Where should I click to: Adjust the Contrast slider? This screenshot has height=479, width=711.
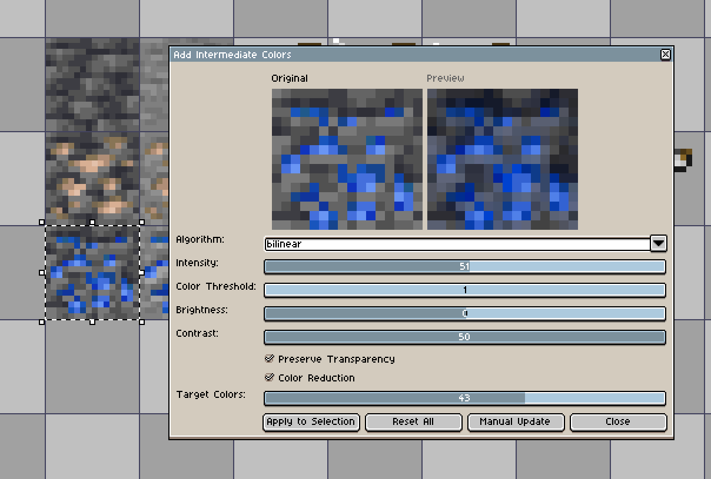(465, 337)
